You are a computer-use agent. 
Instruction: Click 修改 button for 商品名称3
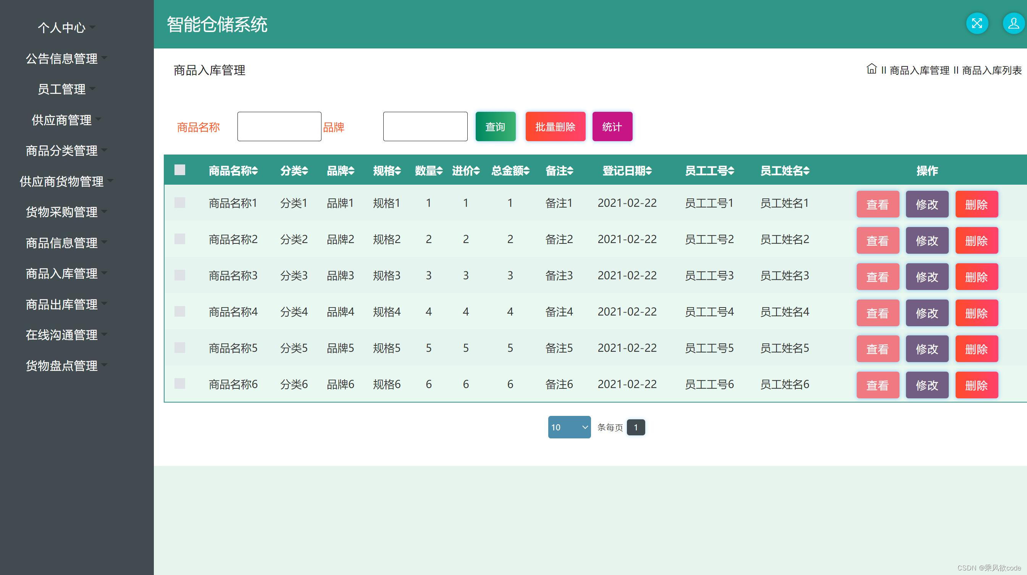[927, 277]
